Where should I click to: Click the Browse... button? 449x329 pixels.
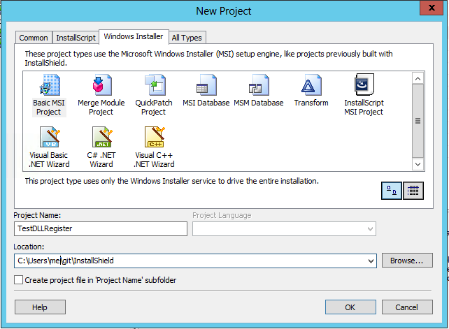click(407, 261)
